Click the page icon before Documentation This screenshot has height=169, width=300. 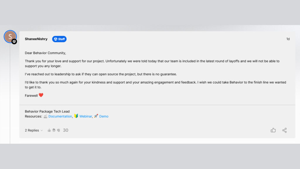point(45,116)
